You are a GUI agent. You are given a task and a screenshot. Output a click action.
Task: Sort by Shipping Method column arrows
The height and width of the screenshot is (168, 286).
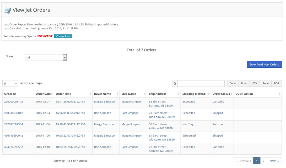click(x=209, y=94)
